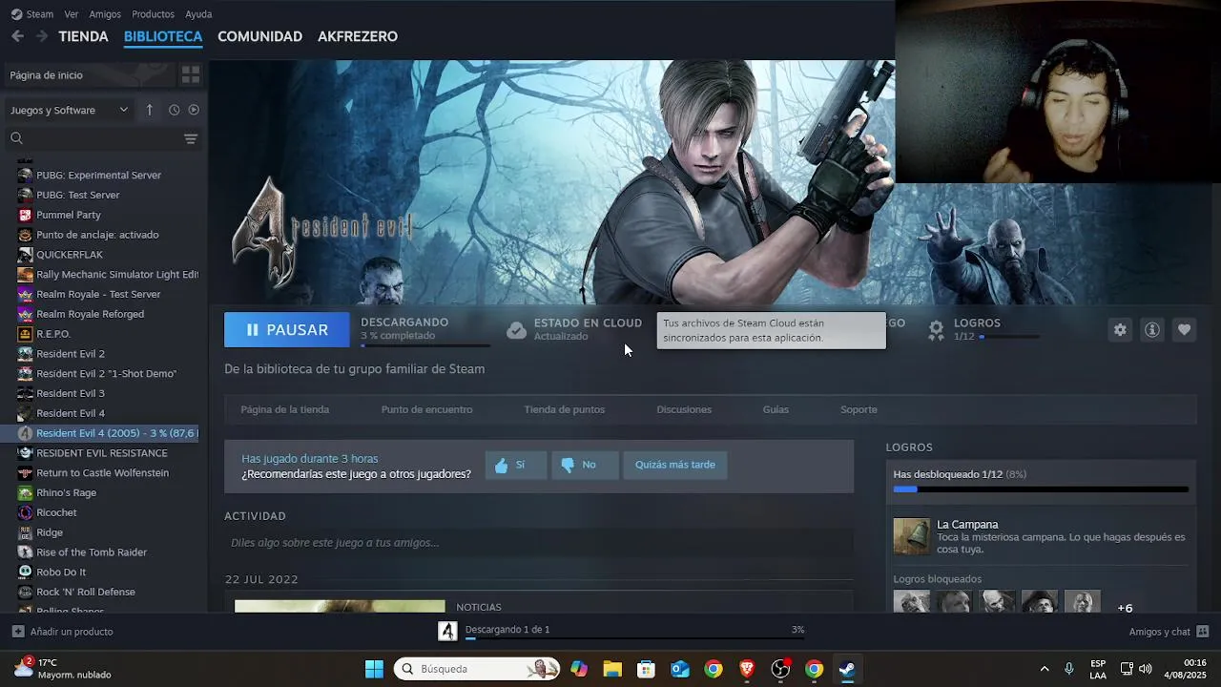
Task: Show recent games clock icon
Action: [x=175, y=110]
